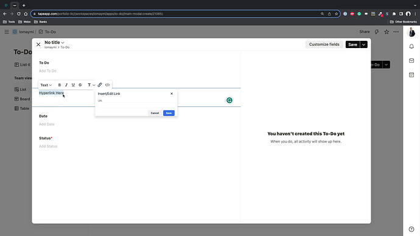Screen dimensions: 420x236
Task: Open a new browser tab
Action: pos(24,5)
